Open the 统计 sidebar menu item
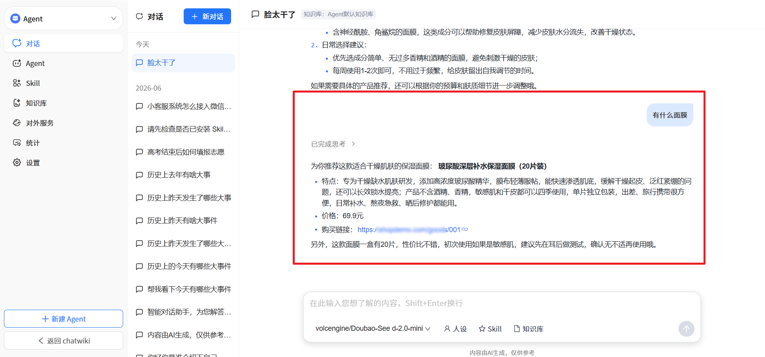The width and height of the screenshot is (765, 357). tap(63, 143)
